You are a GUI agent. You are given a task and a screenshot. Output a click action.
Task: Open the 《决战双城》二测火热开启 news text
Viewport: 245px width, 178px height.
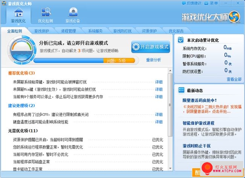212,109
